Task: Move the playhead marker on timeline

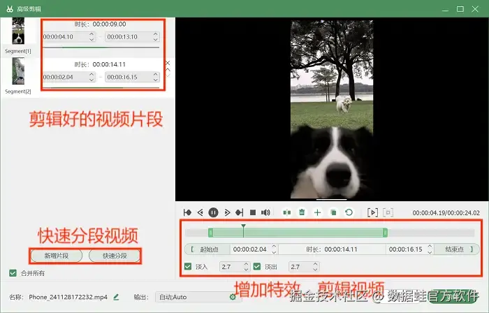Action: coord(243,231)
